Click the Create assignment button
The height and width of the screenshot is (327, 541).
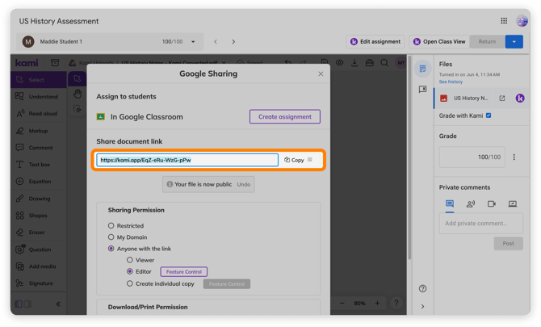pos(285,116)
